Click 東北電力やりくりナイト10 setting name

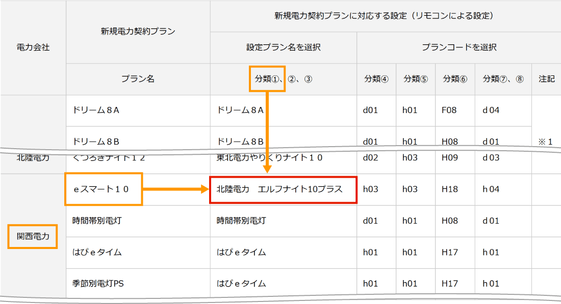(x=269, y=157)
